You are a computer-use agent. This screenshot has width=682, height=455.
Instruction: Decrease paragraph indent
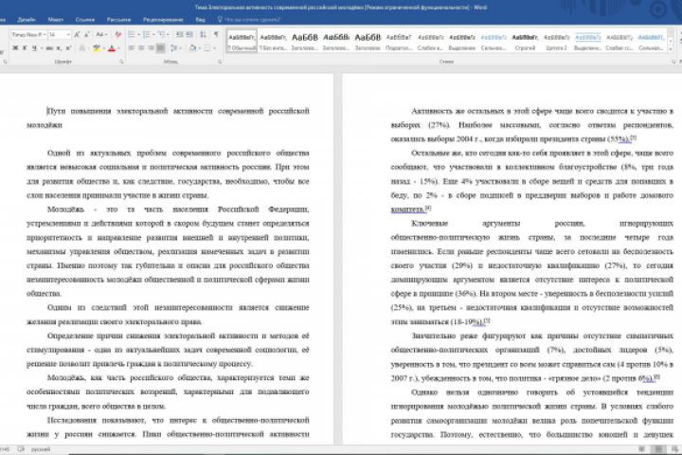coord(179,34)
